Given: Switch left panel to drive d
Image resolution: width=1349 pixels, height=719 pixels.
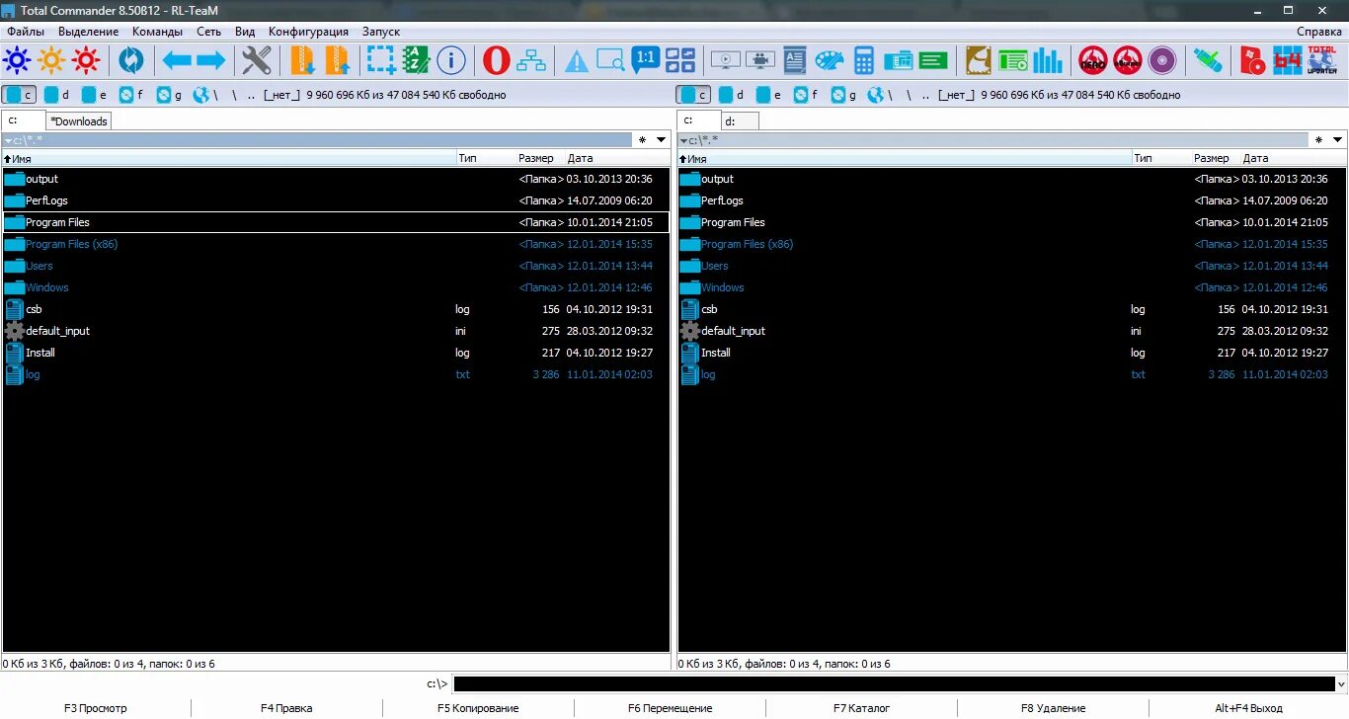Looking at the screenshot, I should point(56,95).
